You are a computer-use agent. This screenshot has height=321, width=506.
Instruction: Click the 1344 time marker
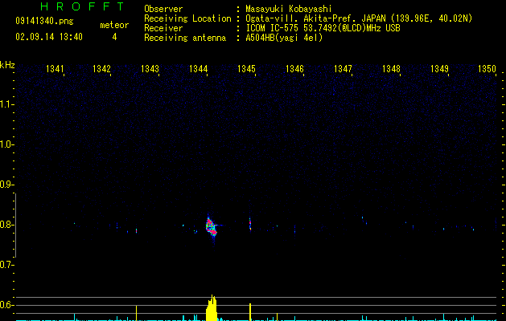pyautogui.click(x=198, y=69)
